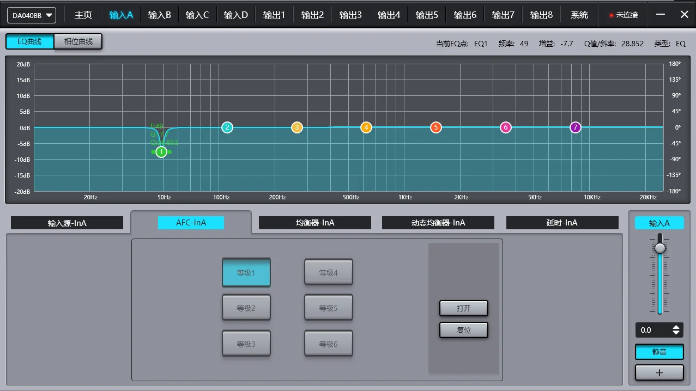
Task: Select EQ point 2 marker
Action: (227, 127)
